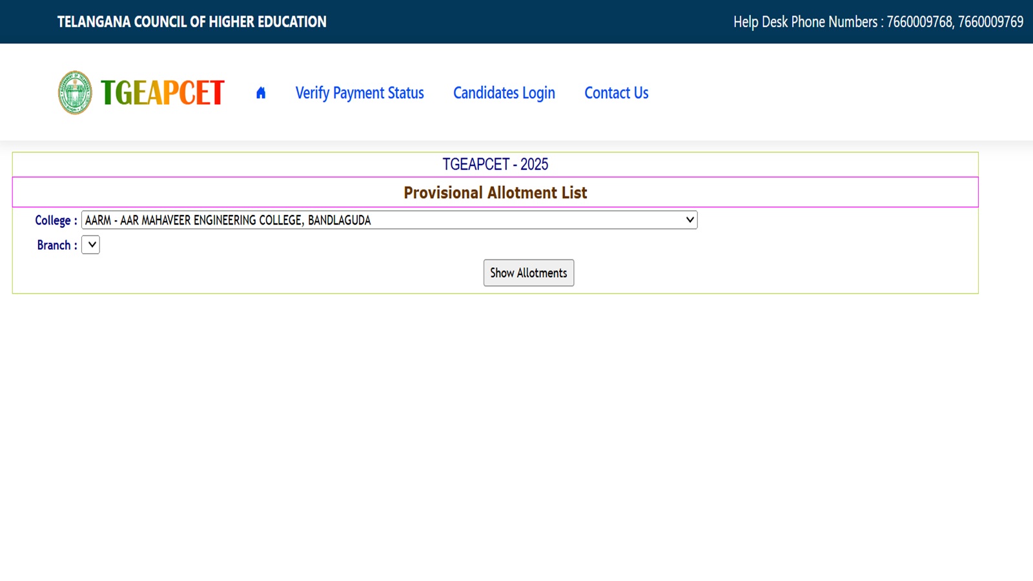Open the Contact Us page
This screenshot has width=1033, height=581.
pos(617,93)
